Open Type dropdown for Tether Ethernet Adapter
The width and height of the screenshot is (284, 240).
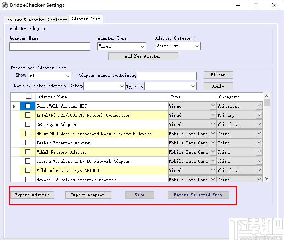click(x=213, y=143)
